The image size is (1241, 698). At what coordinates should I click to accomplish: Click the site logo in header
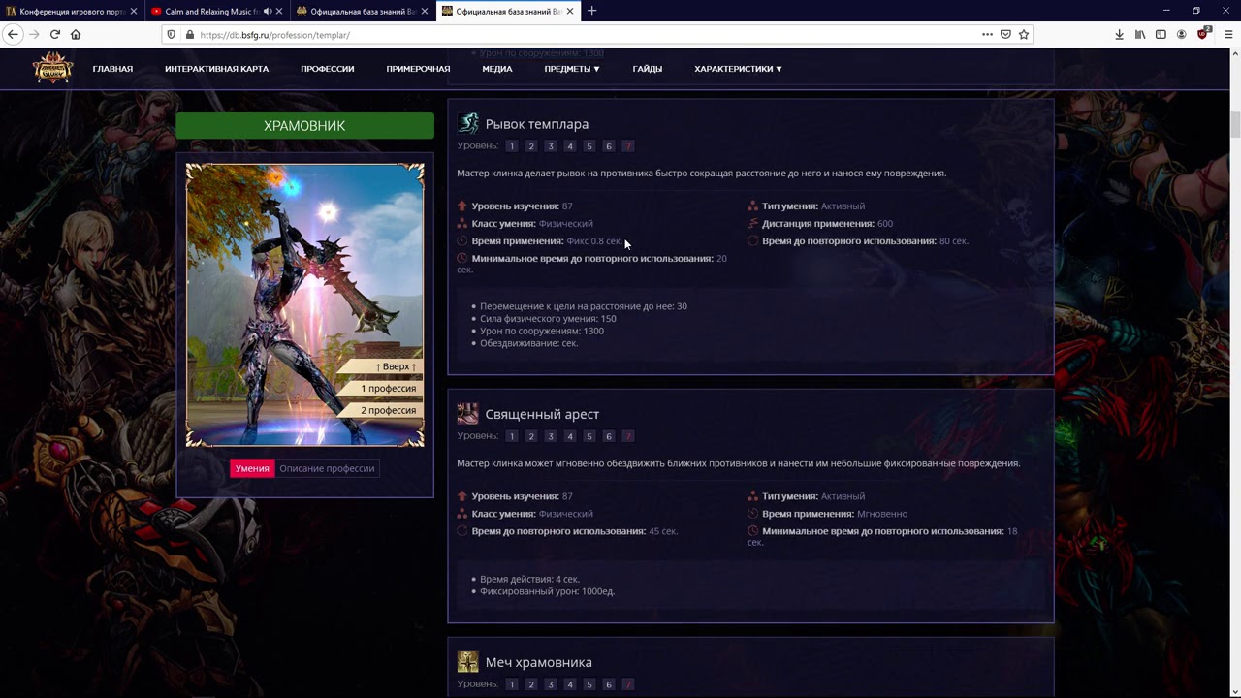pyautogui.click(x=52, y=68)
